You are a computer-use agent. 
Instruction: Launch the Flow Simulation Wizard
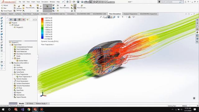(x=5, y=6)
